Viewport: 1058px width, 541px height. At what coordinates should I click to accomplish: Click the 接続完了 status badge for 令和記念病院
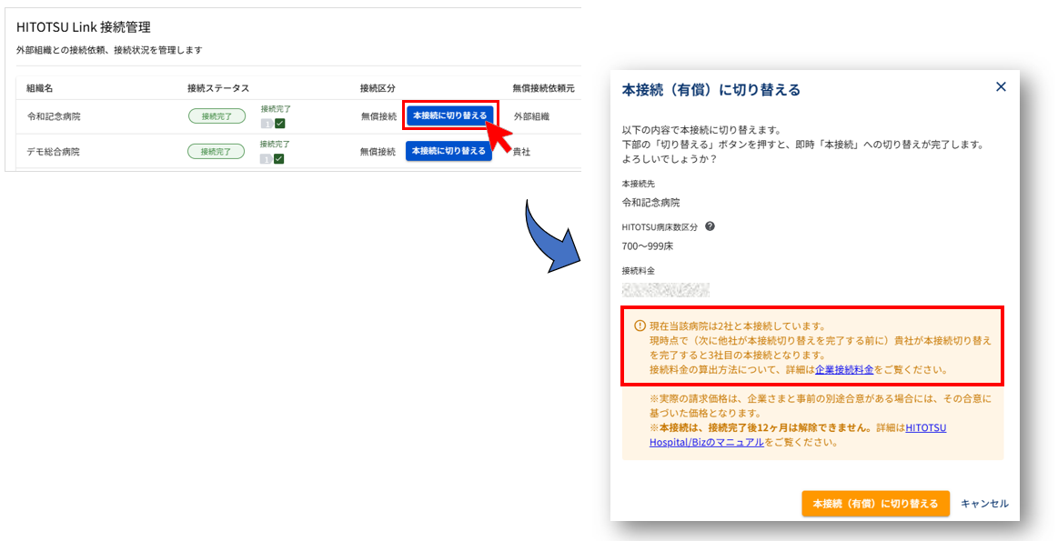pyautogui.click(x=217, y=116)
